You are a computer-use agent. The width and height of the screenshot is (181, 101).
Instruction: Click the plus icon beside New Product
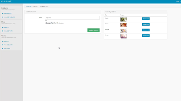2,14
